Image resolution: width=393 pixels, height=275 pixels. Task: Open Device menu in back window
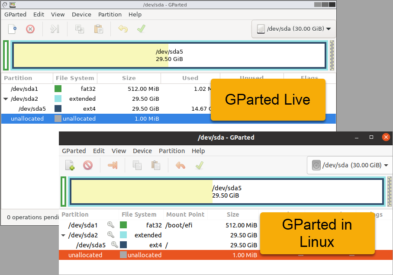click(x=81, y=15)
